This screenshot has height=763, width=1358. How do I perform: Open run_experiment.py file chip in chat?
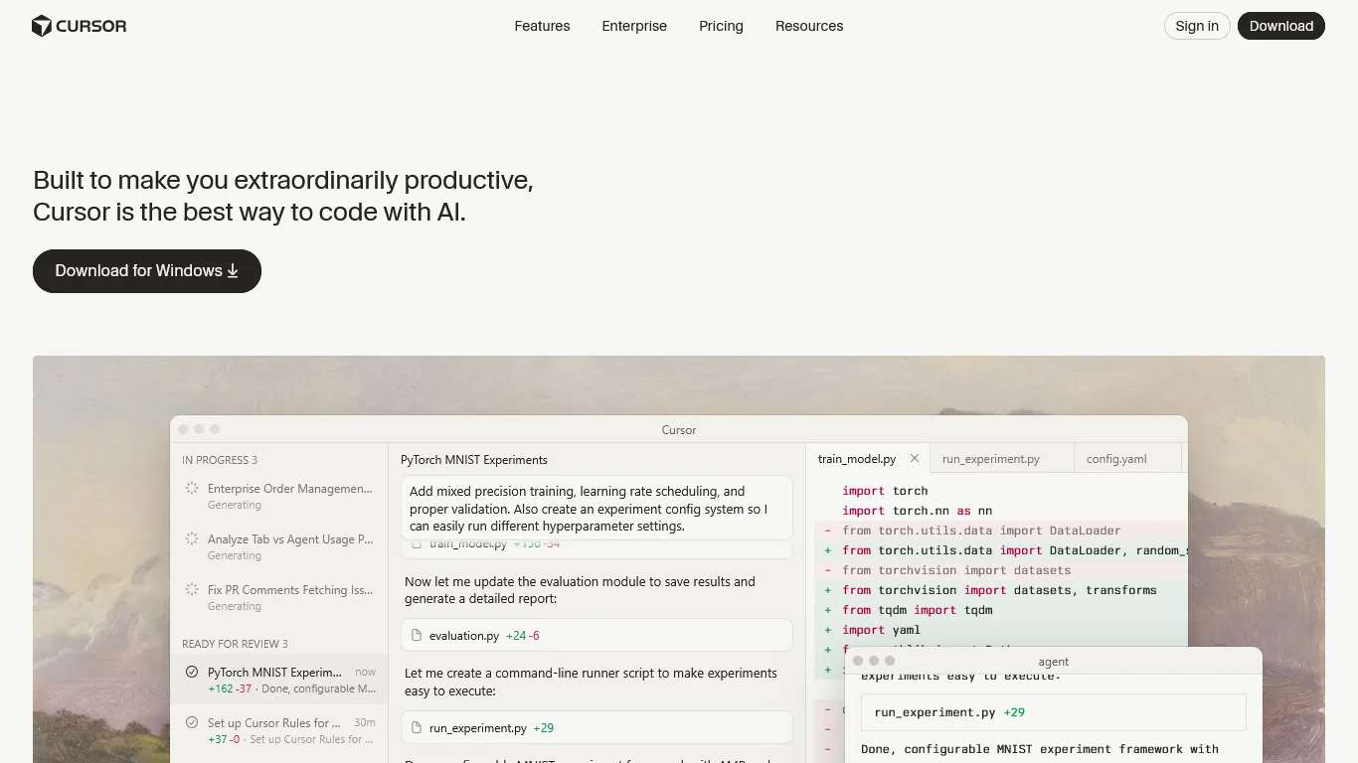596,727
